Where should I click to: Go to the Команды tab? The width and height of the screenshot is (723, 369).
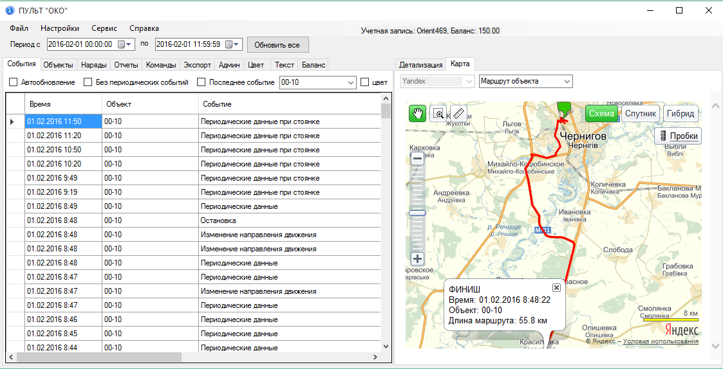click(161, 65)
